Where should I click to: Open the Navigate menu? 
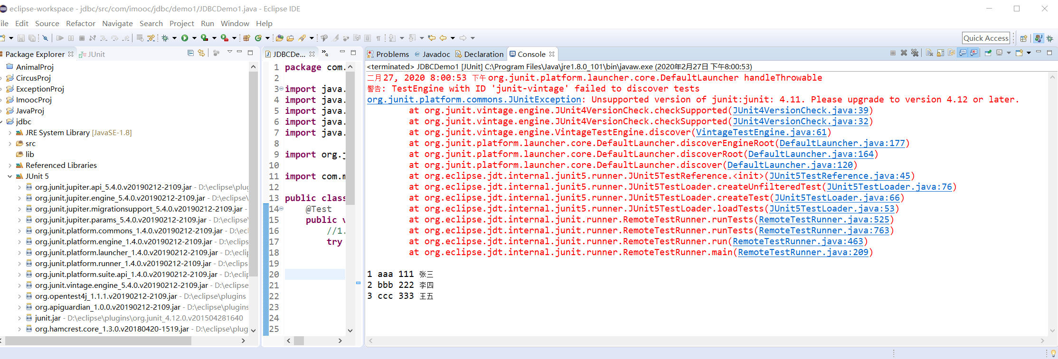point(117,23)
